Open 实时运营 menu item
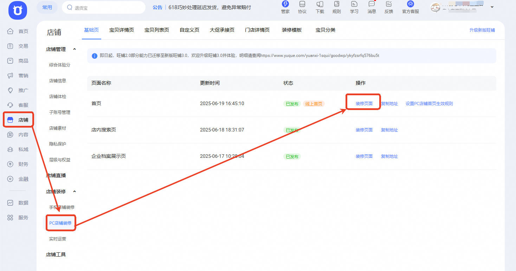 click(x=58, y=239)
